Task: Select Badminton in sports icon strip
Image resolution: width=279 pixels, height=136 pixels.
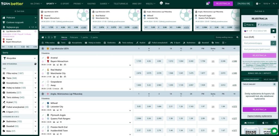Action: [x=189, y=43]
